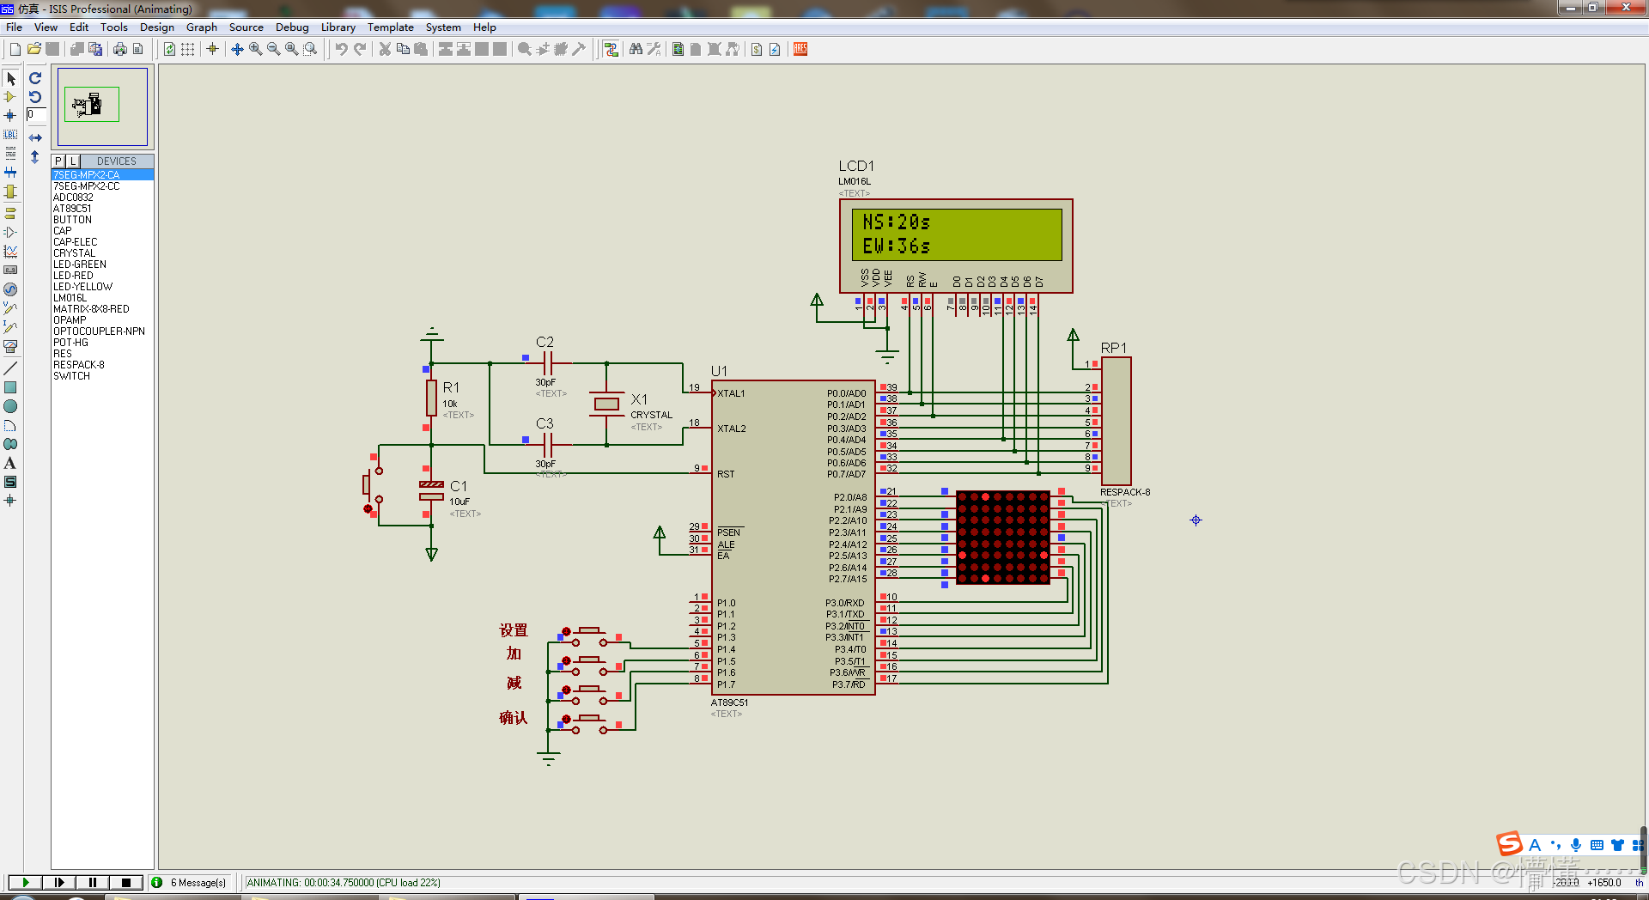Choose the Component Mode tool
Screen dimensions: 1649x900
click(x=10, y=97)
